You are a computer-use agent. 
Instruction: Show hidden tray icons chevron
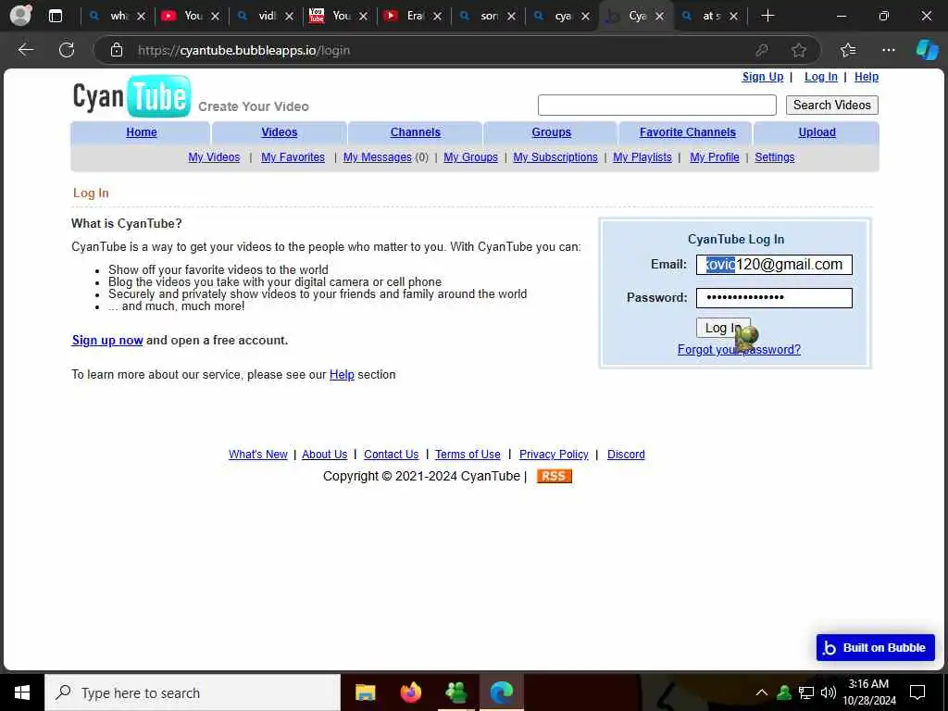click(762, 692)
